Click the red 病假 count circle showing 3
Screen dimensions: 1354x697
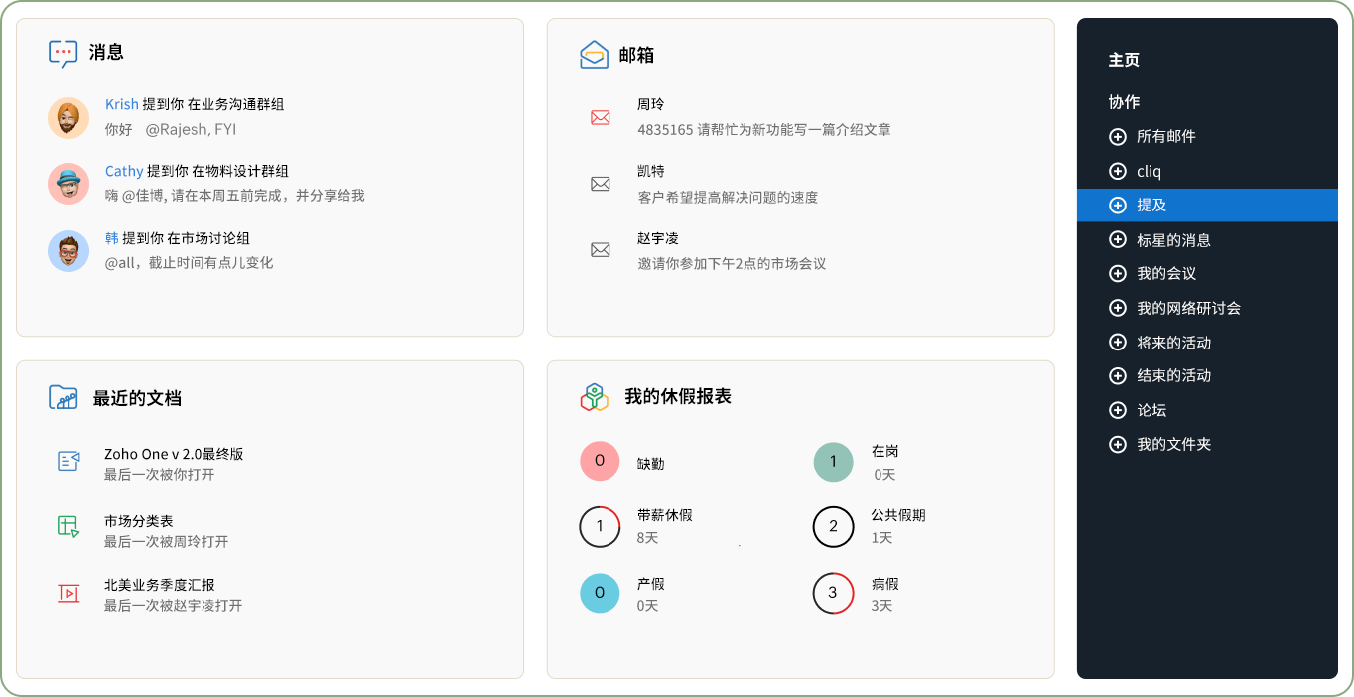[833, 593]
